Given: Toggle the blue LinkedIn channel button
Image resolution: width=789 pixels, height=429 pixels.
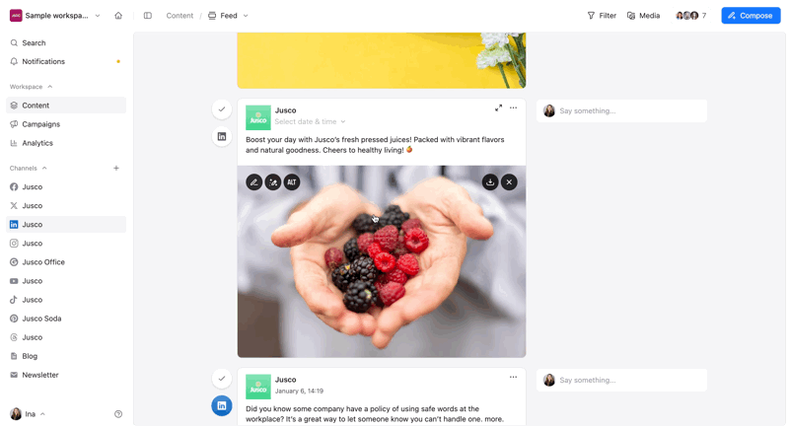Looking at the screenshot, I should pos(221,405).
